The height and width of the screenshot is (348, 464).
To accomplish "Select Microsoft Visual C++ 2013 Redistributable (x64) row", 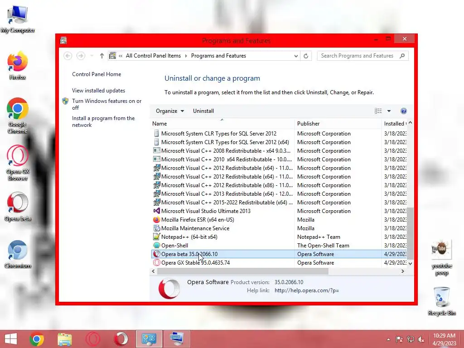I will click(279, 194).
